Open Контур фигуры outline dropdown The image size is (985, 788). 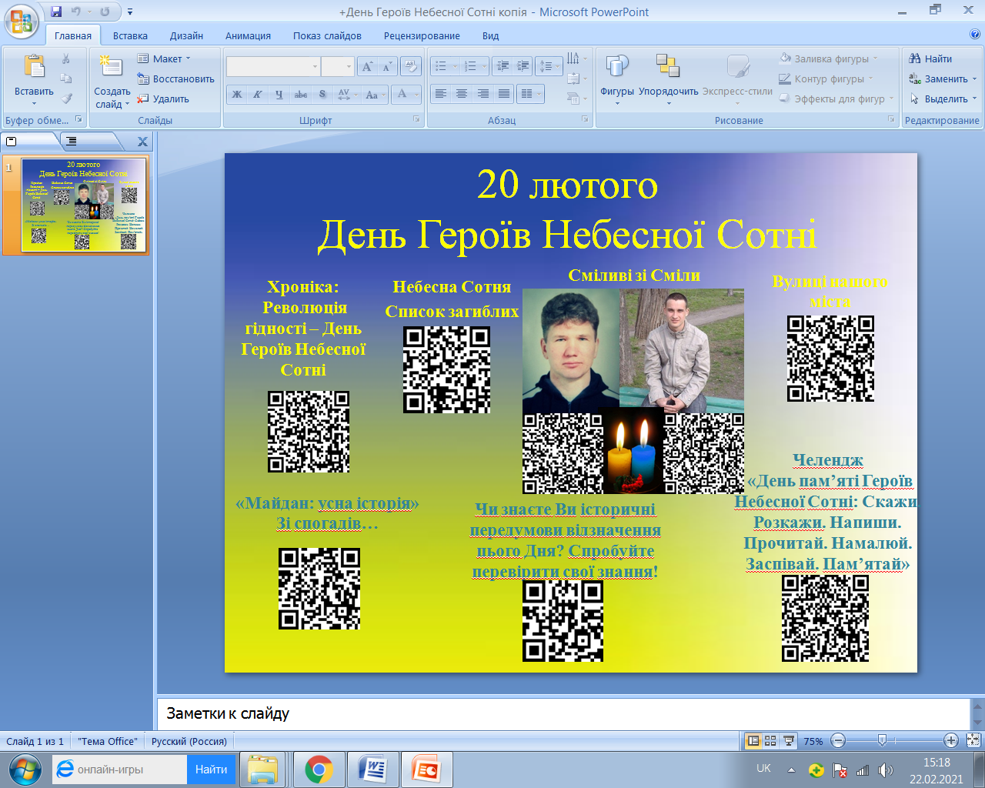pos(826,78)
